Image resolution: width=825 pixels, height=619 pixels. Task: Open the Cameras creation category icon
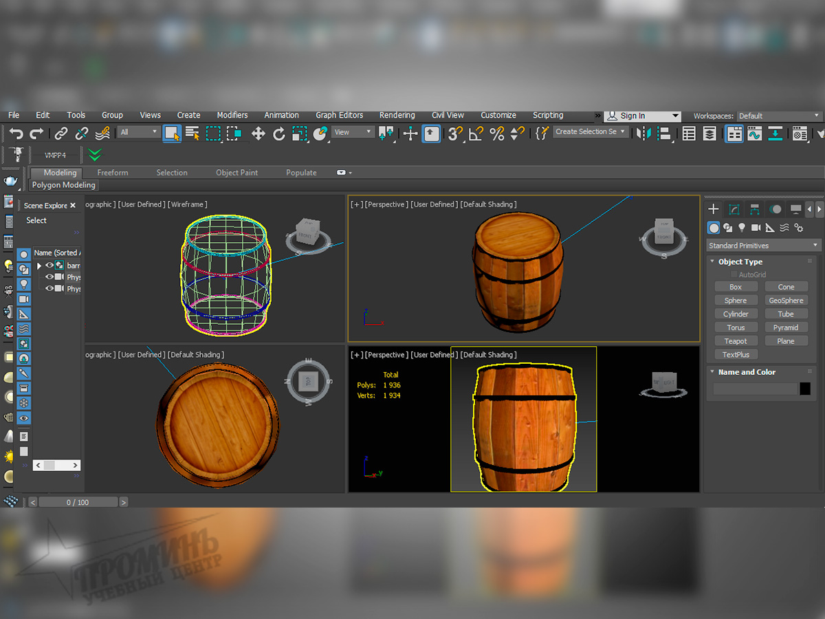pyautogui.click(x=757, y=228)
